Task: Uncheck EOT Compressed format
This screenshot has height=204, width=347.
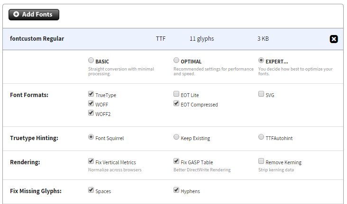Action: click(x=176, y=103)
